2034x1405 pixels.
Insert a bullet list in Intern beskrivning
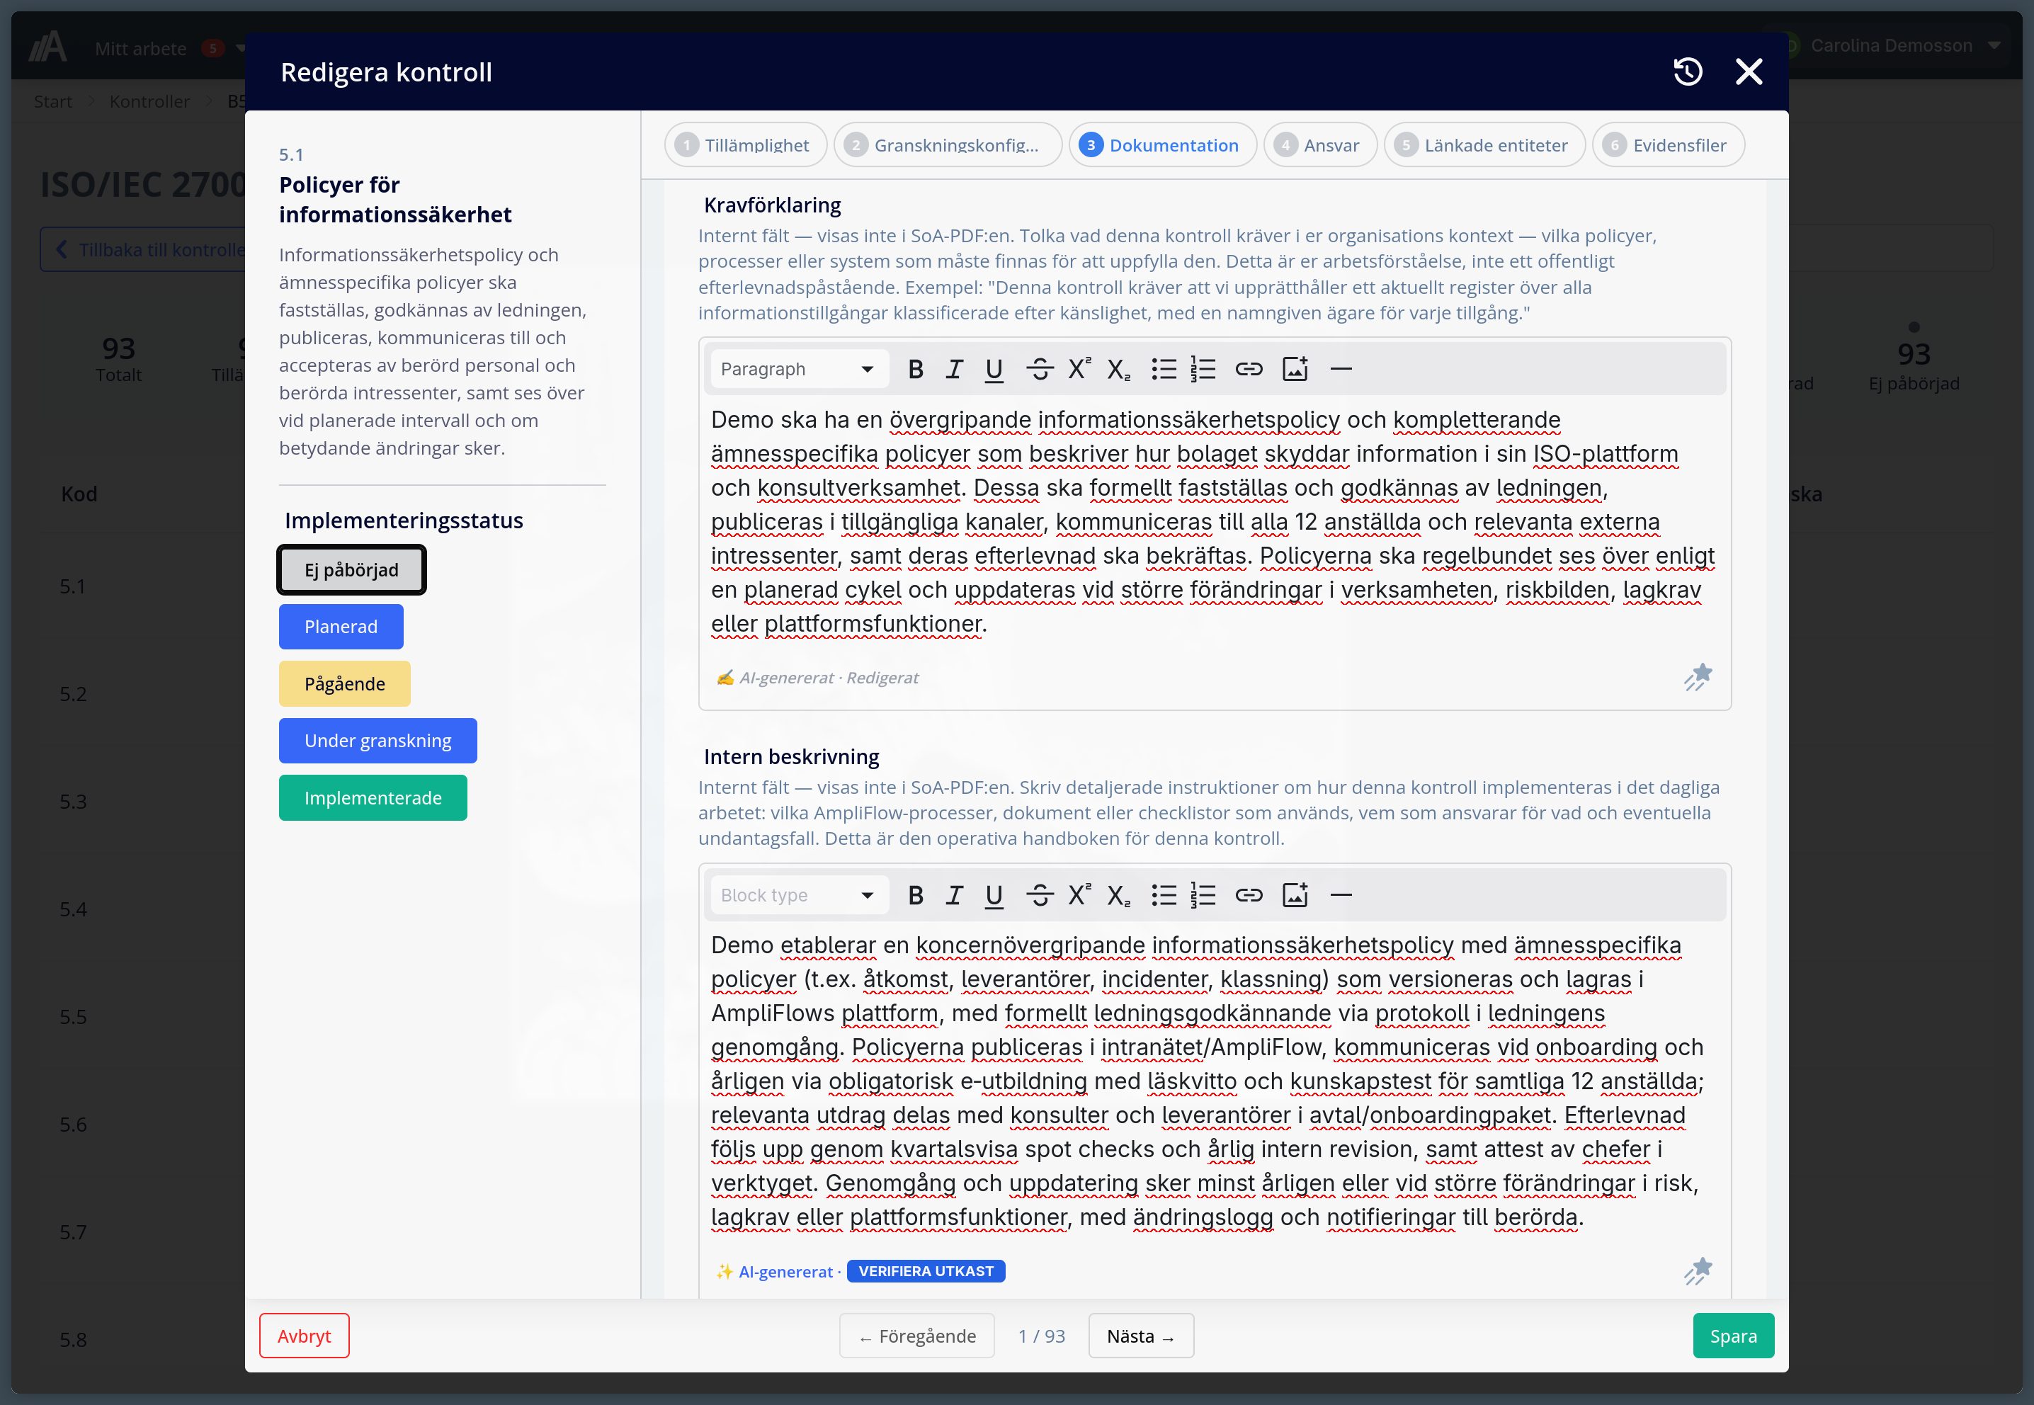(x=1164, y=894)
